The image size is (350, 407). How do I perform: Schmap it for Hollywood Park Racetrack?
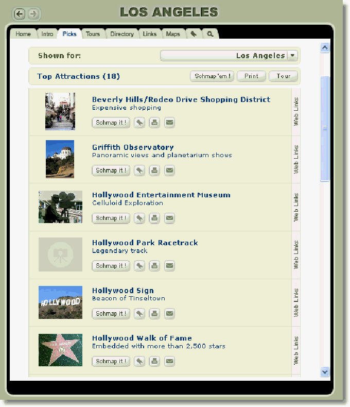[x=111, y=266]
